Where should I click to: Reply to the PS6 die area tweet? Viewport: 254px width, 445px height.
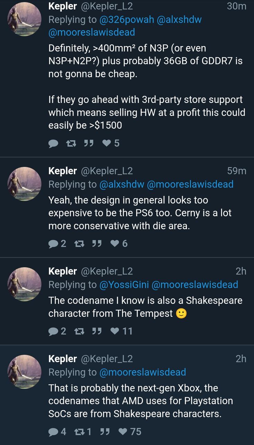point(54,244)
